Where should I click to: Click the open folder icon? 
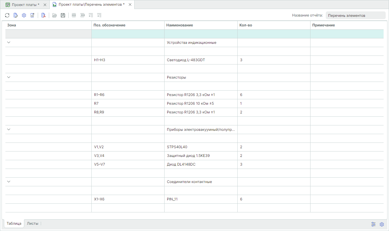pyautogui.click(x=55, y=15)
